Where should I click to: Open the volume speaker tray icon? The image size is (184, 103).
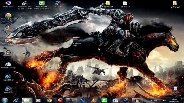164,100
